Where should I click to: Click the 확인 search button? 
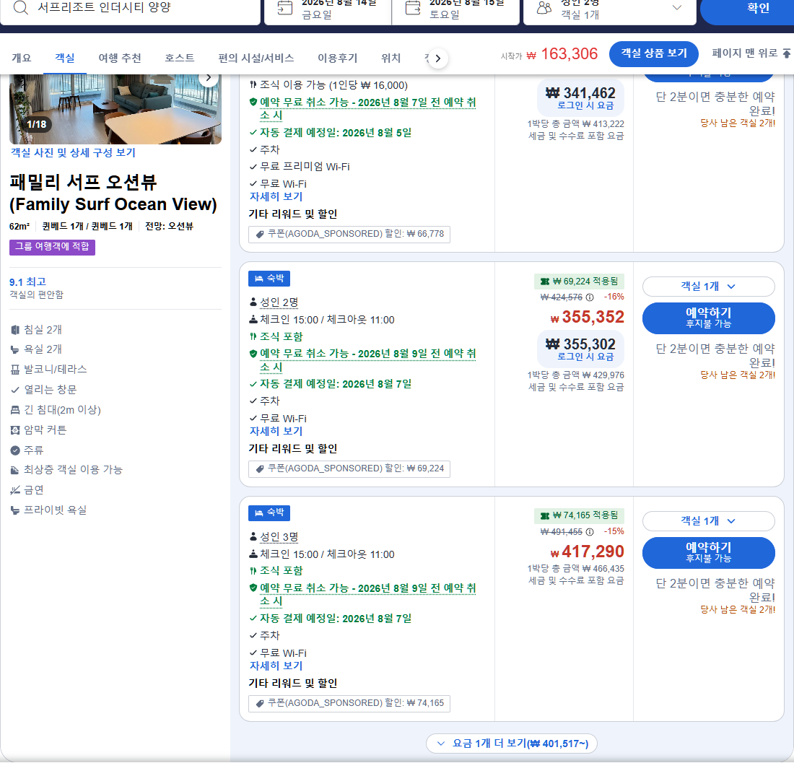tap(749, 8)
